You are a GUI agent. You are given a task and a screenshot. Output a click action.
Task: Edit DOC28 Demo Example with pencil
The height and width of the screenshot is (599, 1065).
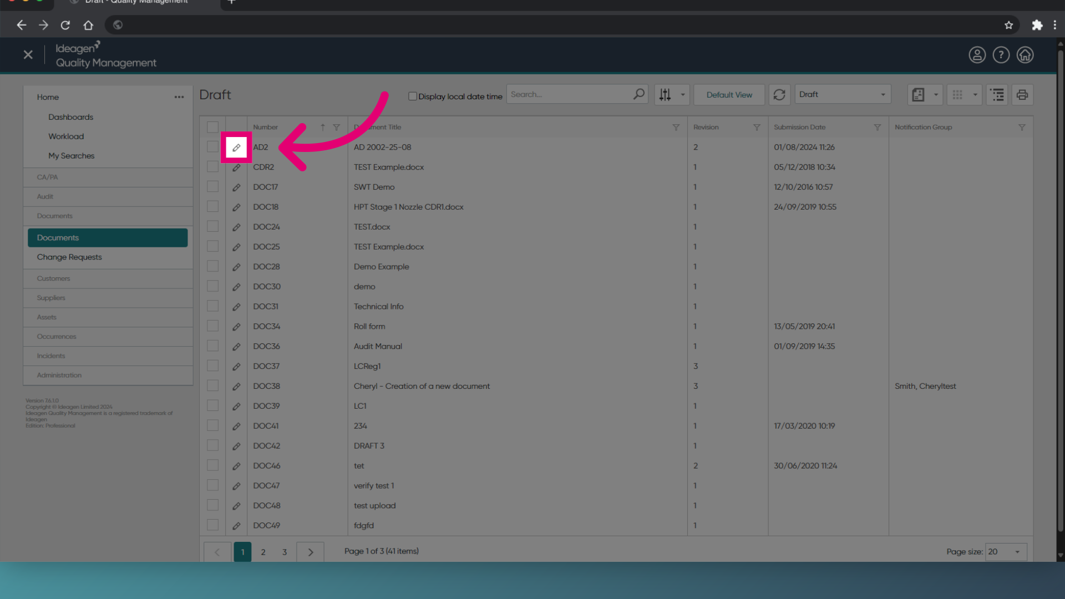[236, 267]
